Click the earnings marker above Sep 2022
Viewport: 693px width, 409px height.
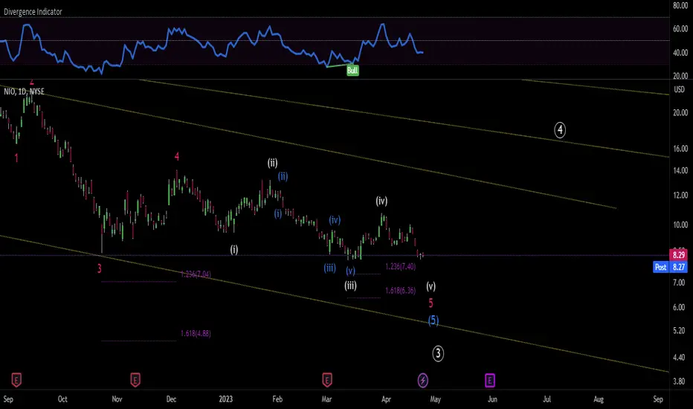tap(16, 379)
